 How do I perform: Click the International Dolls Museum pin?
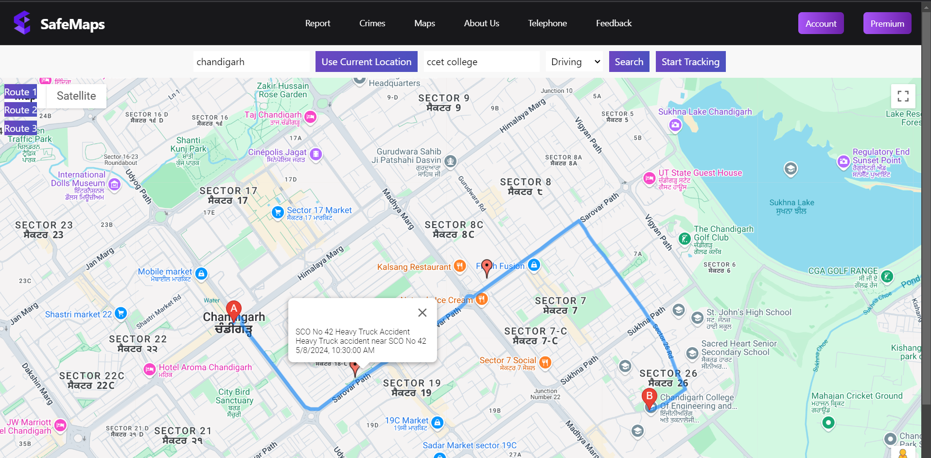click(114, 184)
